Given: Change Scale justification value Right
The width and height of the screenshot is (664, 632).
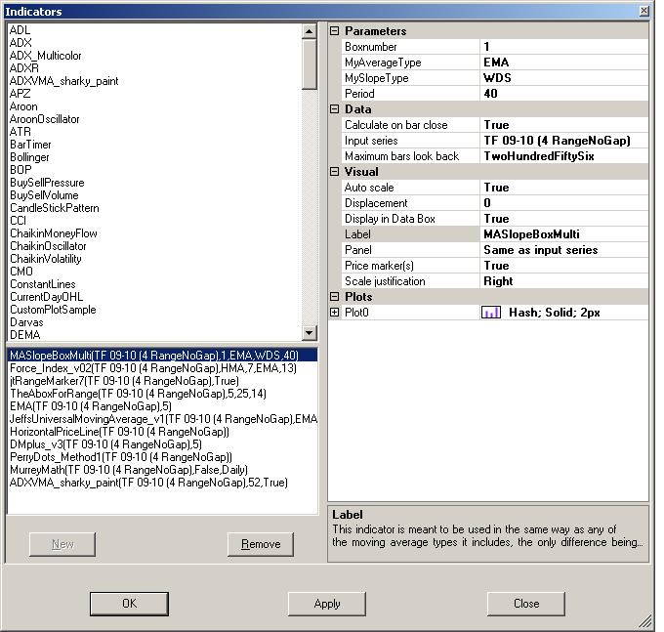Looking at the screenshot, I should click(563, 281).
